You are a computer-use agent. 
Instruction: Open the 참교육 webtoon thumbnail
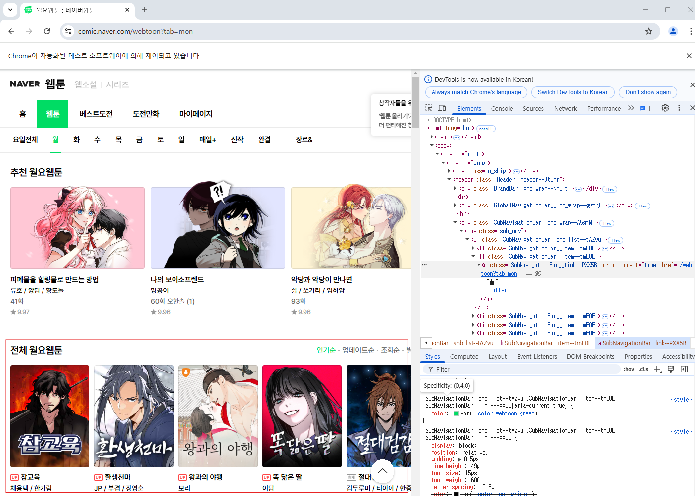[50, 416]
